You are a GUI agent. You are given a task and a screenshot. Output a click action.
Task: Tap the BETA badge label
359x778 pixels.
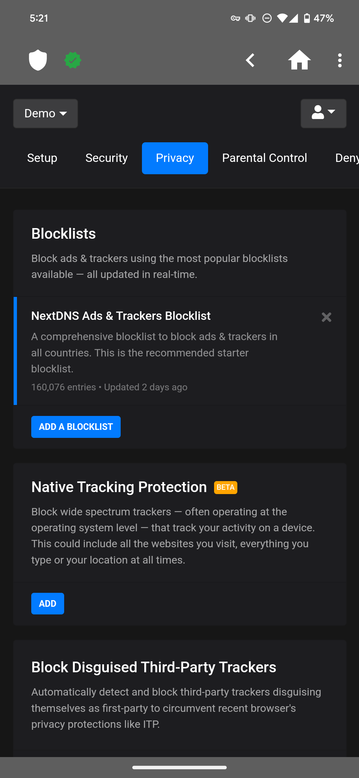[226, 487]
